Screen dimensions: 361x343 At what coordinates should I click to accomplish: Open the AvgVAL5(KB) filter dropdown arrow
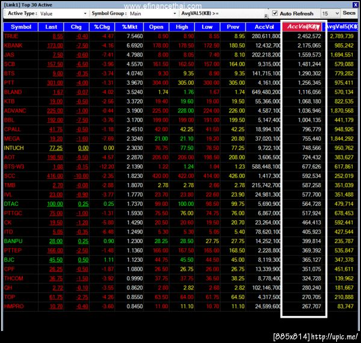point(266,16)
